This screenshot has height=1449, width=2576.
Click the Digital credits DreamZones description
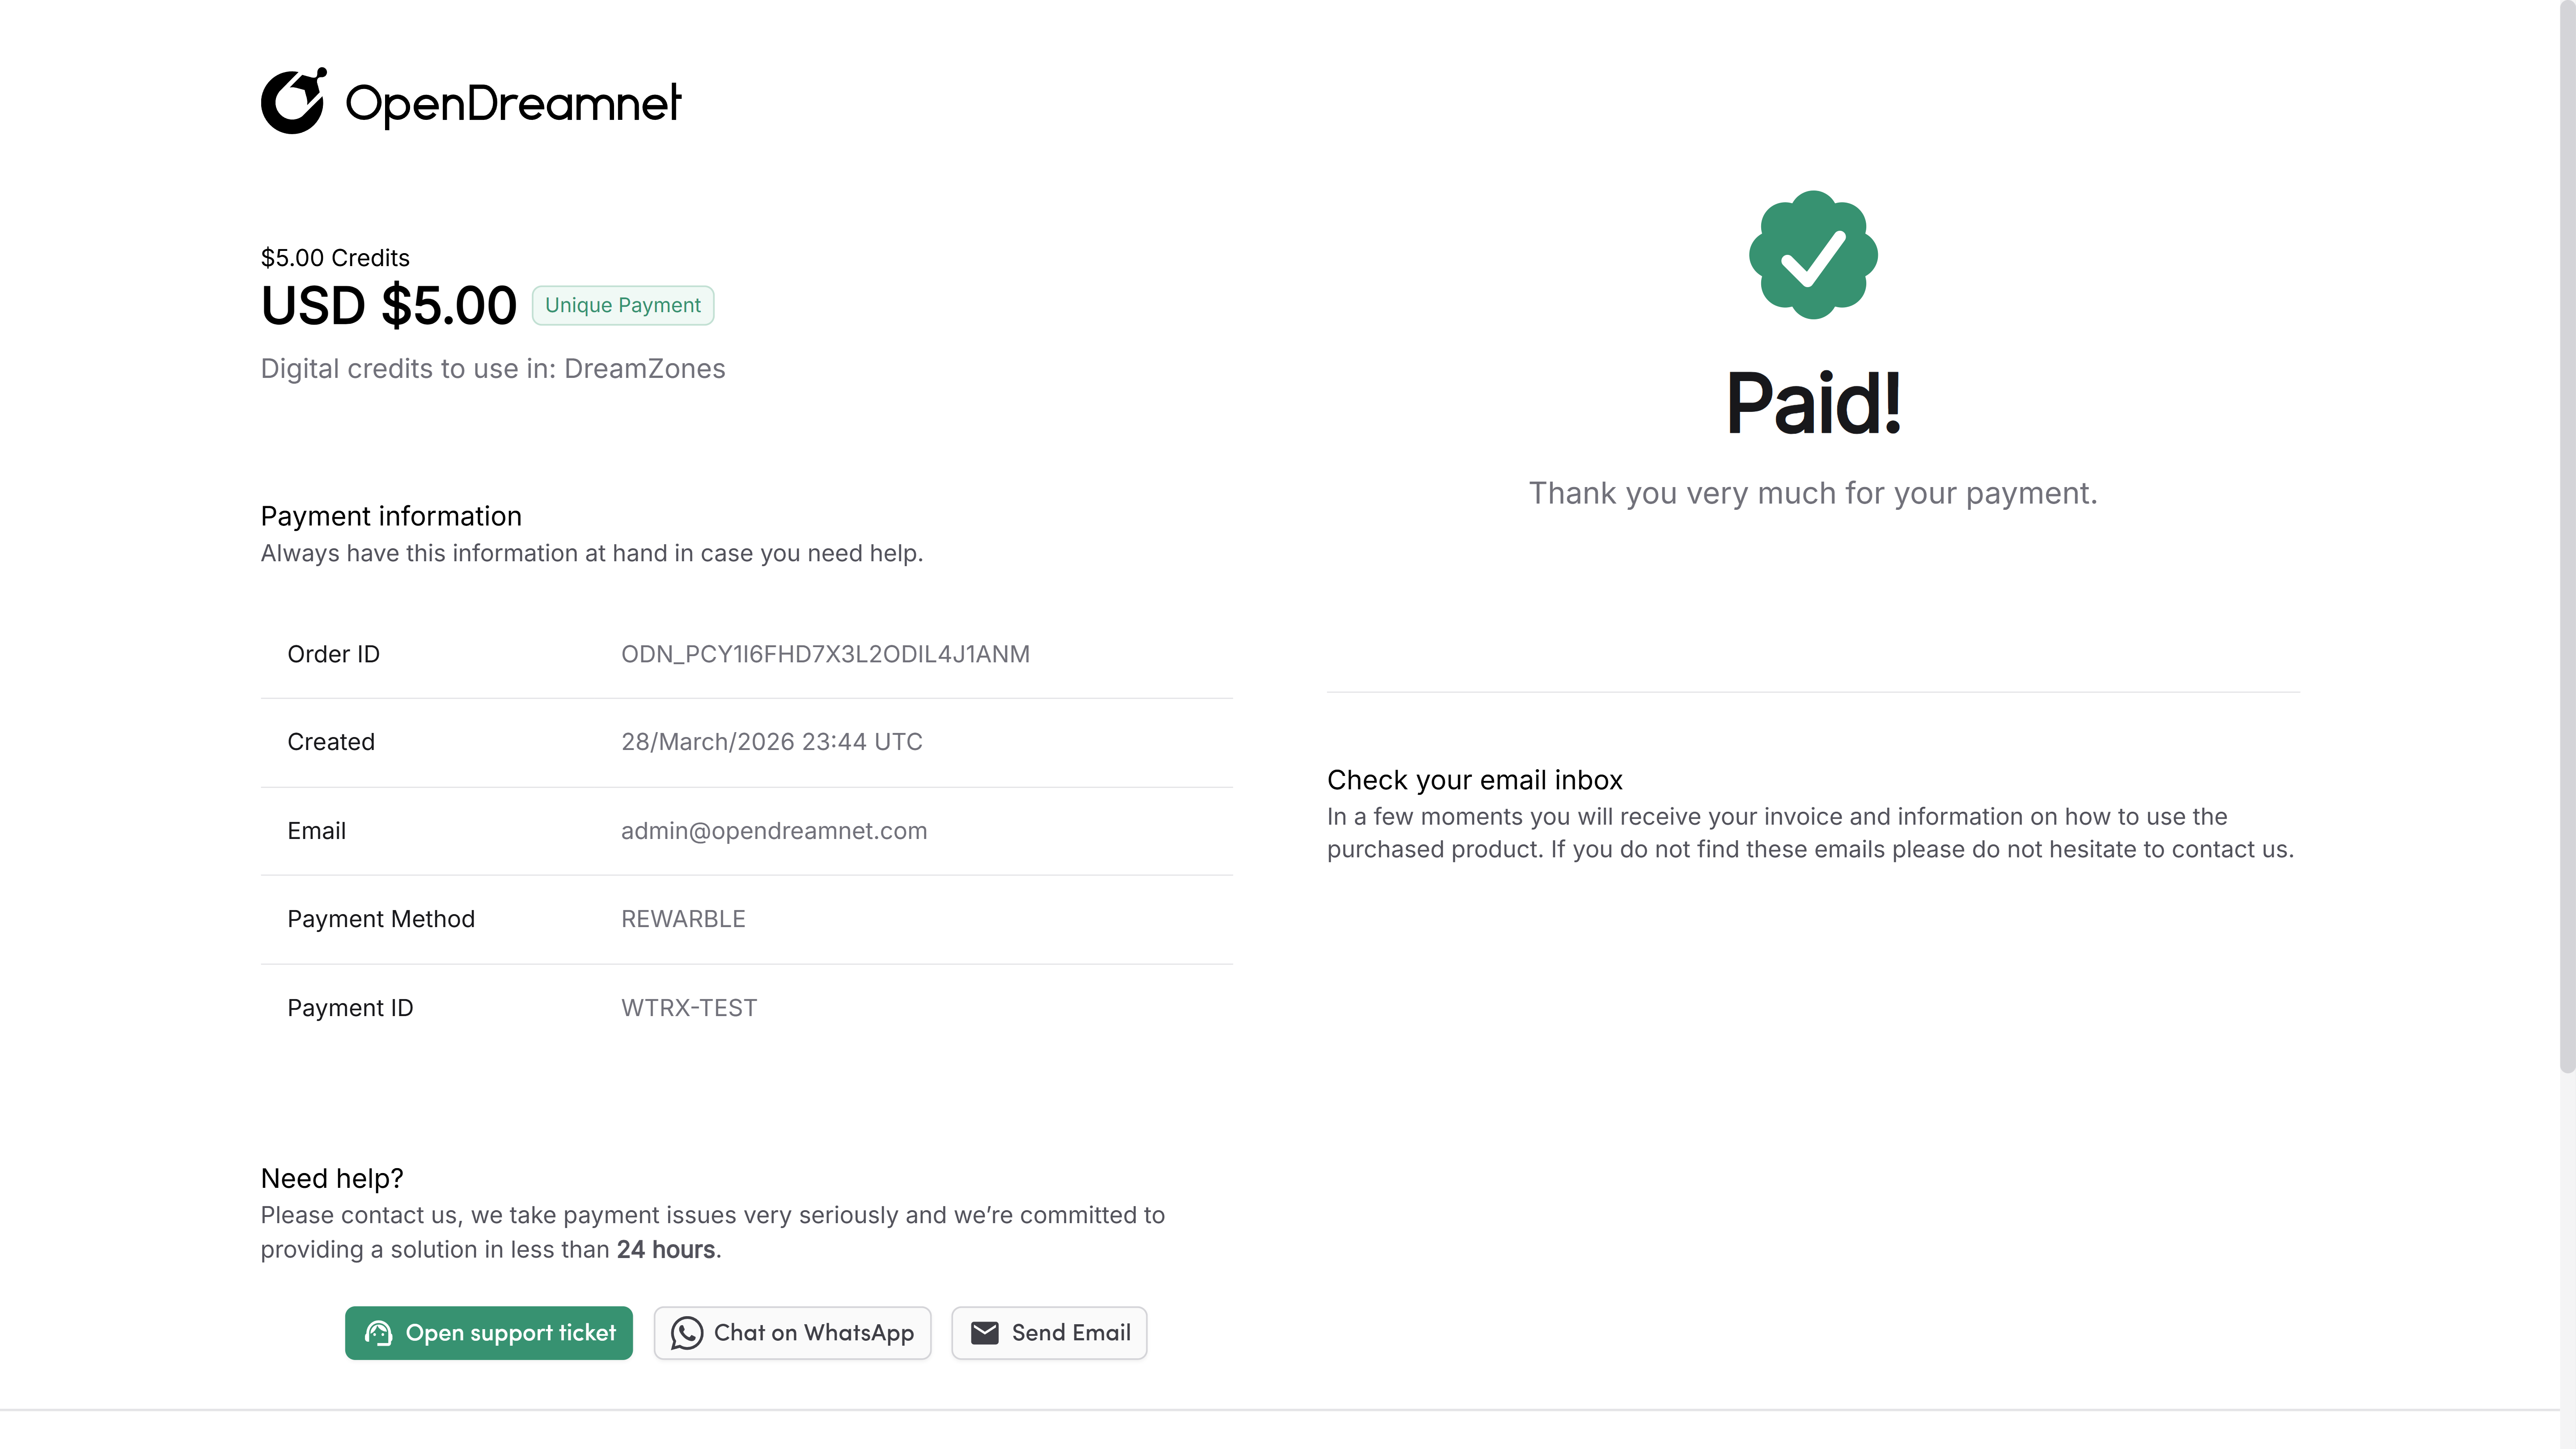pos(492,369)
